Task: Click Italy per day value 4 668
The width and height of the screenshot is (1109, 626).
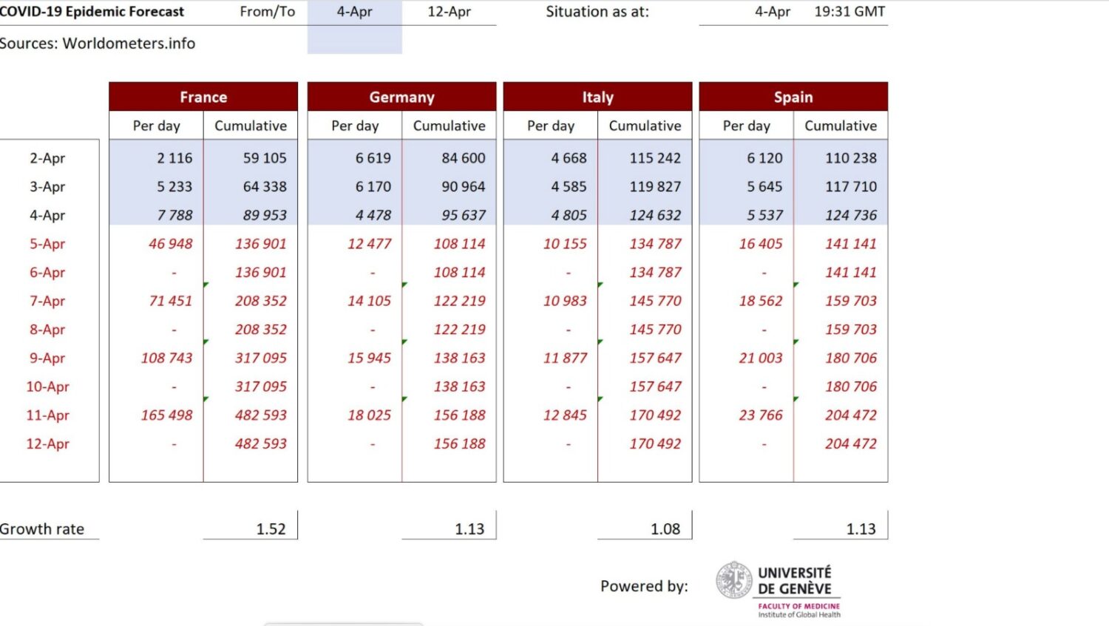Action: [569, 158]
